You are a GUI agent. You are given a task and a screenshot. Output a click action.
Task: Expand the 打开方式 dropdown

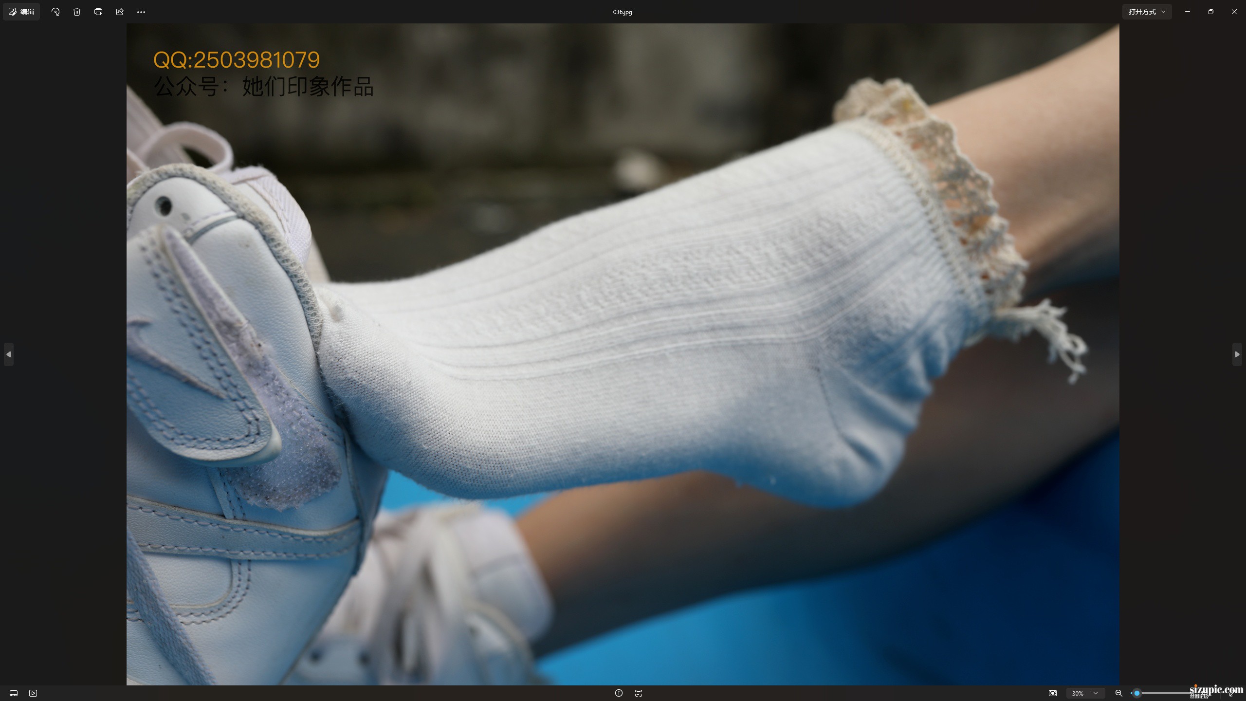pyautogui.click(x=1147, y=12)
